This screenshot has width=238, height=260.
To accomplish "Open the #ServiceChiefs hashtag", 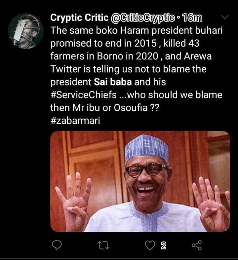I will (x=83, y=95).
